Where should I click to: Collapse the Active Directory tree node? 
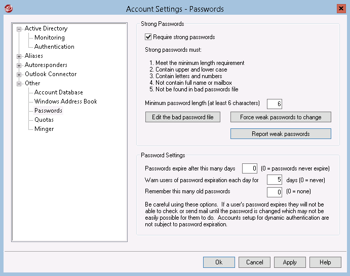[x=19, y=29]
